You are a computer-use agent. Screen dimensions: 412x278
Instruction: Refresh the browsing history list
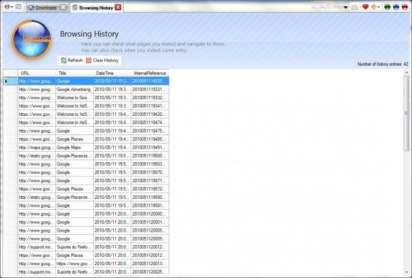[x=71, y=60]
